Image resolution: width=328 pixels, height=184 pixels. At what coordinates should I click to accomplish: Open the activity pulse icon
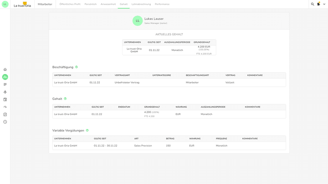pyautogui.click(x=5, y=107)
